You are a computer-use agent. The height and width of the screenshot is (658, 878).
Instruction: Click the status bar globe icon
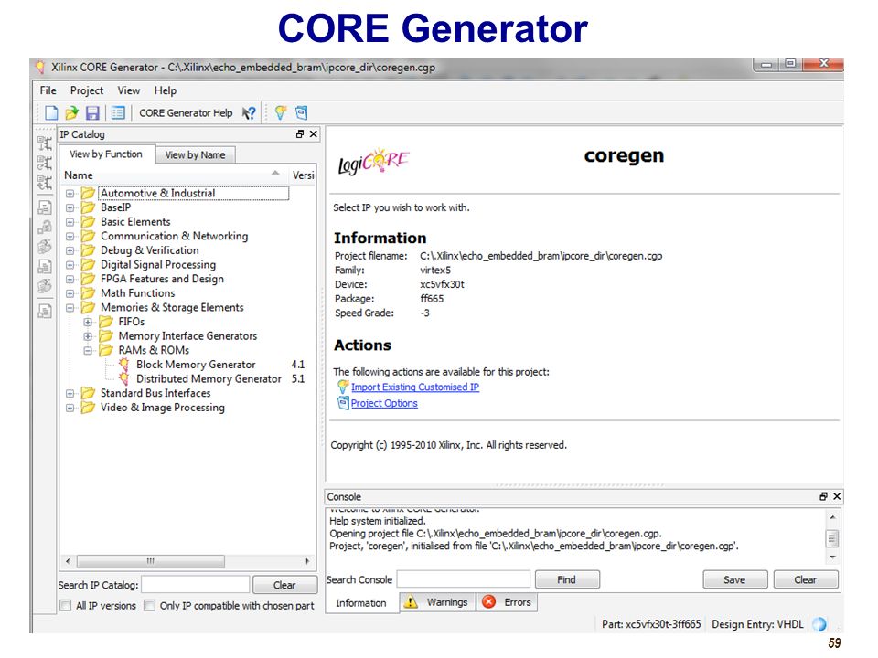pos(819,624)
